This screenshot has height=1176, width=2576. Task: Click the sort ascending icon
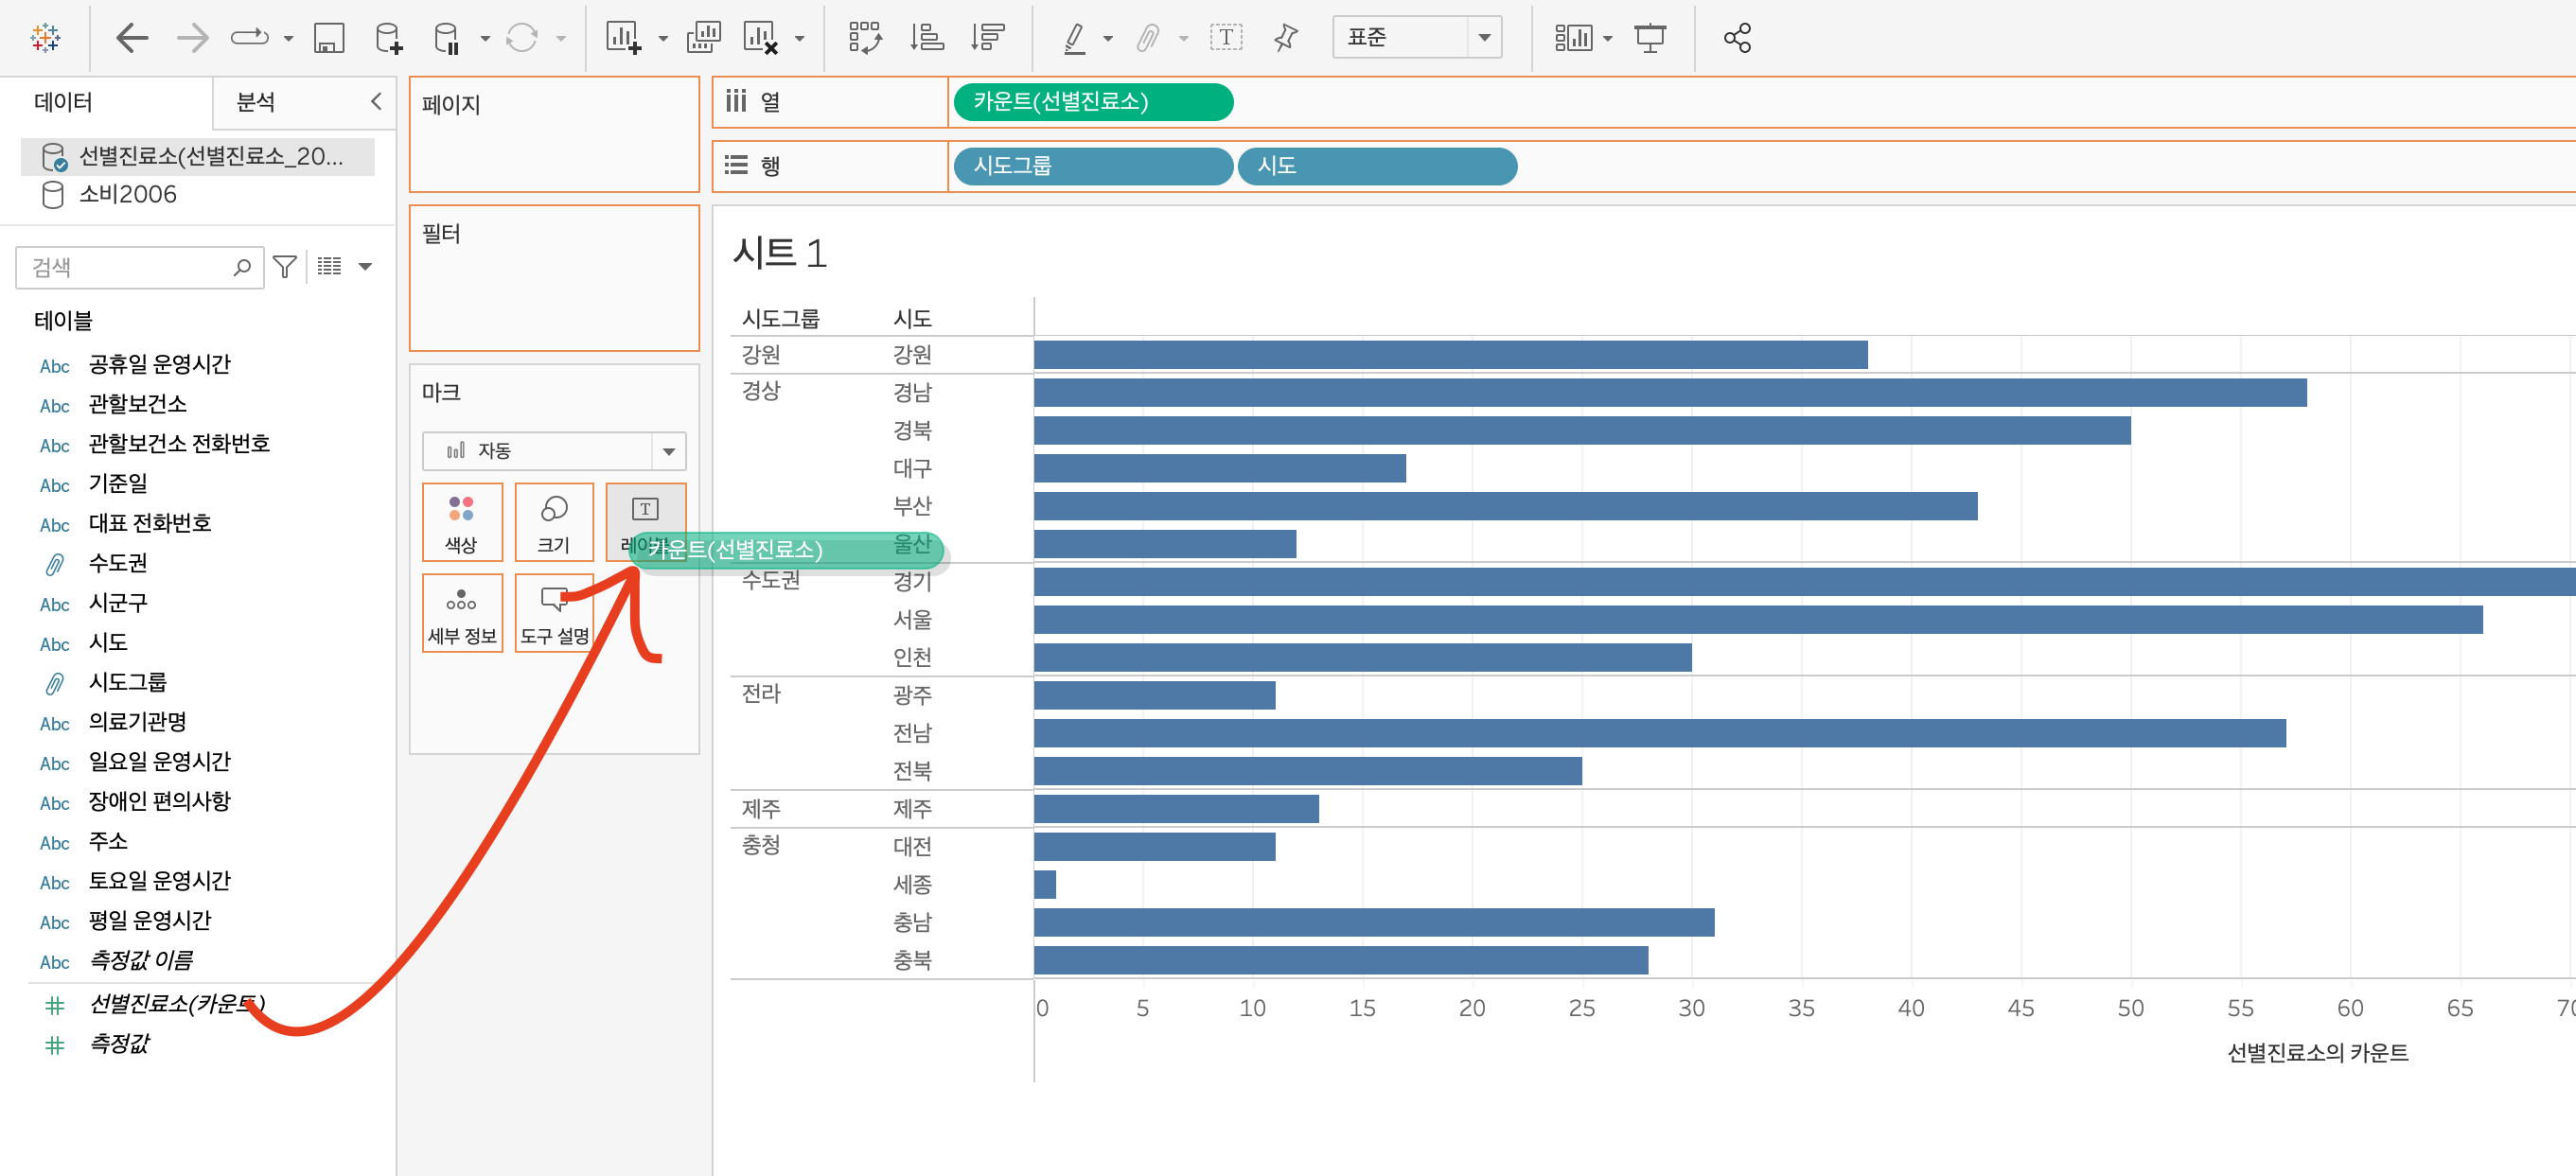(x=927, y=38)
